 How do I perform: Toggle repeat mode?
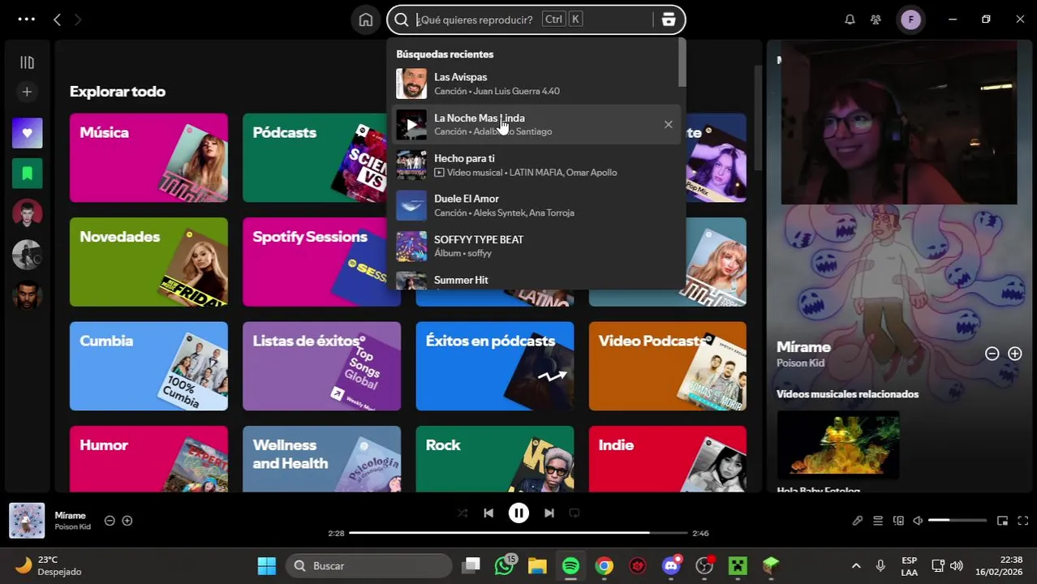pos(574,513)
